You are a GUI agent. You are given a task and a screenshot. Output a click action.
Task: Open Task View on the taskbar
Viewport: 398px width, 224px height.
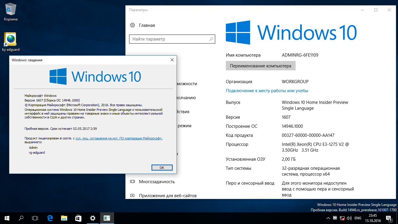click(x=35, y=218)
